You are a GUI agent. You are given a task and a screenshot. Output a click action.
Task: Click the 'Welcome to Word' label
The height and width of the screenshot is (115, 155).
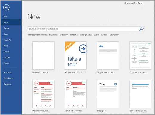point(73,72)
